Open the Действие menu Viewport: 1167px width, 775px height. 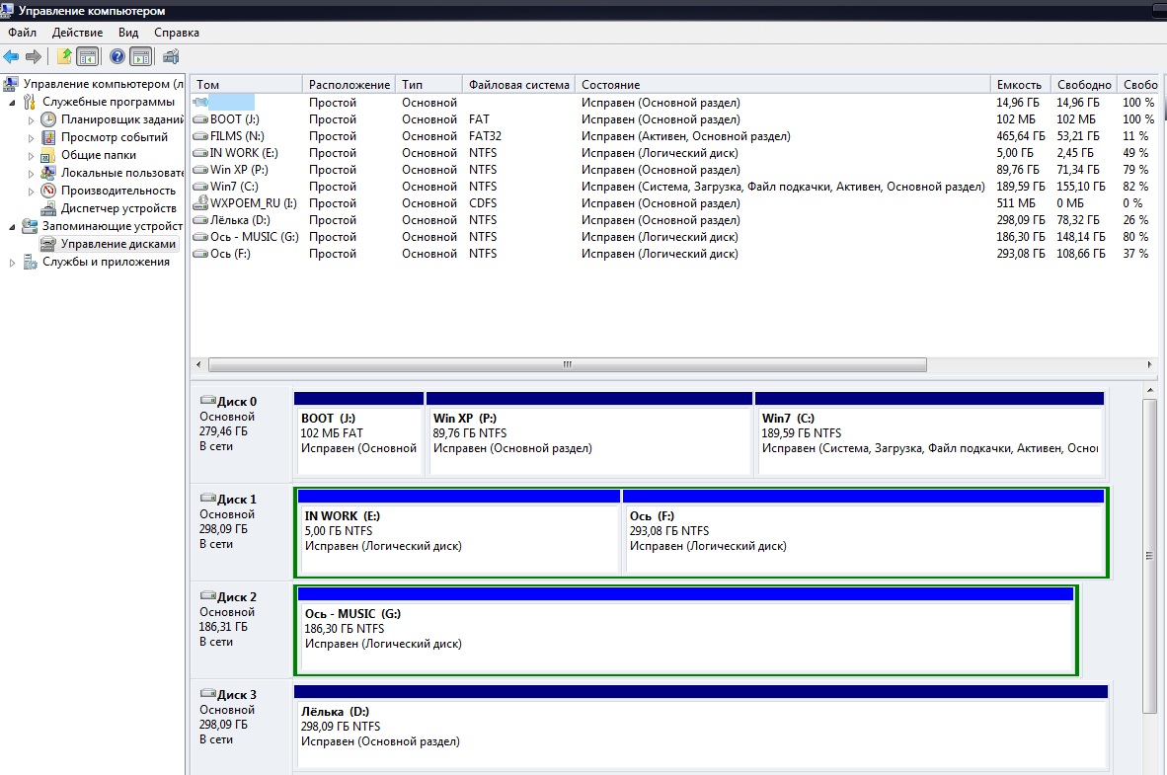click(77, 33)
